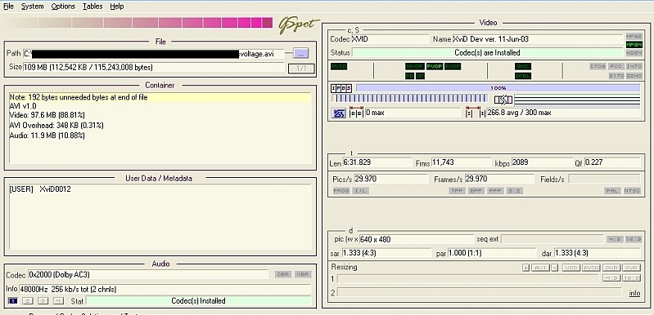Open the Options menu
The width and height of the screenshot is (654, 315).
[63, 7]
